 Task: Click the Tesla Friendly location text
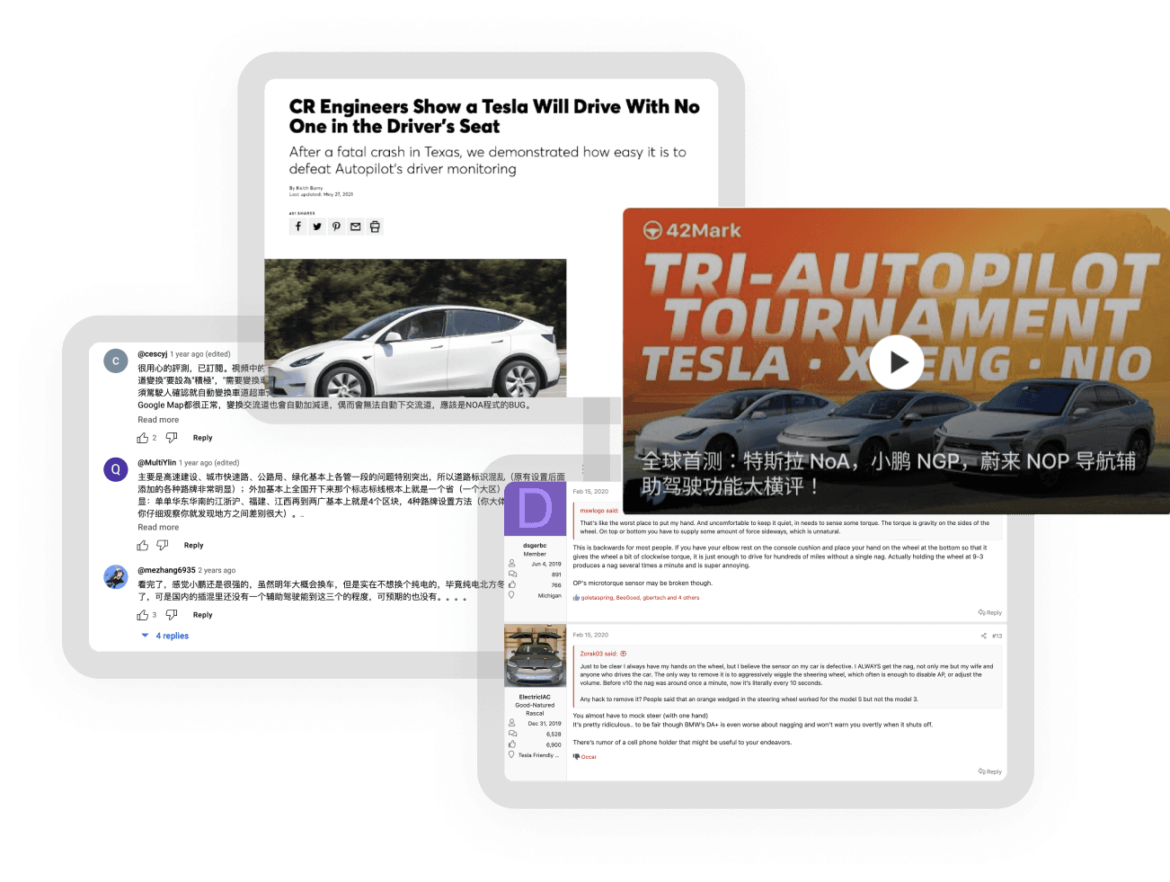(538, 755)
